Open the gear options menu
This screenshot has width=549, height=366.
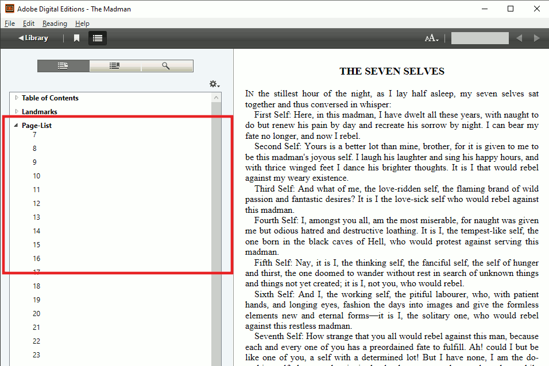click(x=214, y=84)
